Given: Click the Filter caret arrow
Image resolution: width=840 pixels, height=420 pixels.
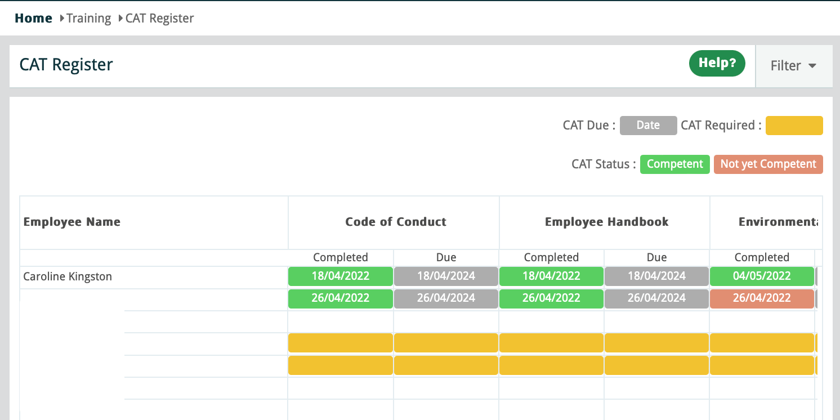Looking at the screenshot, I should [x=812, y=66].
